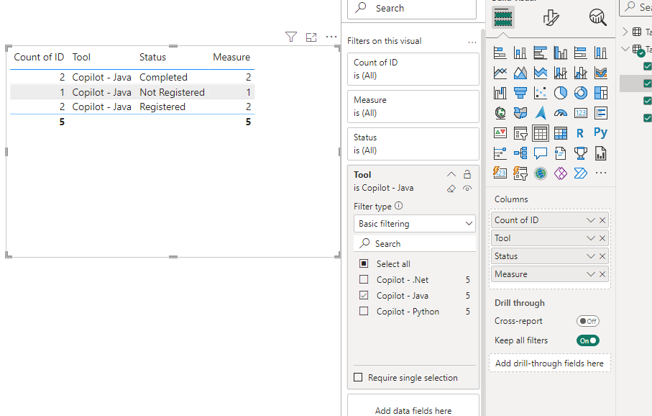652x416 pixels.
Task: Click the table visual's filter icon
Action: [291, 37]
